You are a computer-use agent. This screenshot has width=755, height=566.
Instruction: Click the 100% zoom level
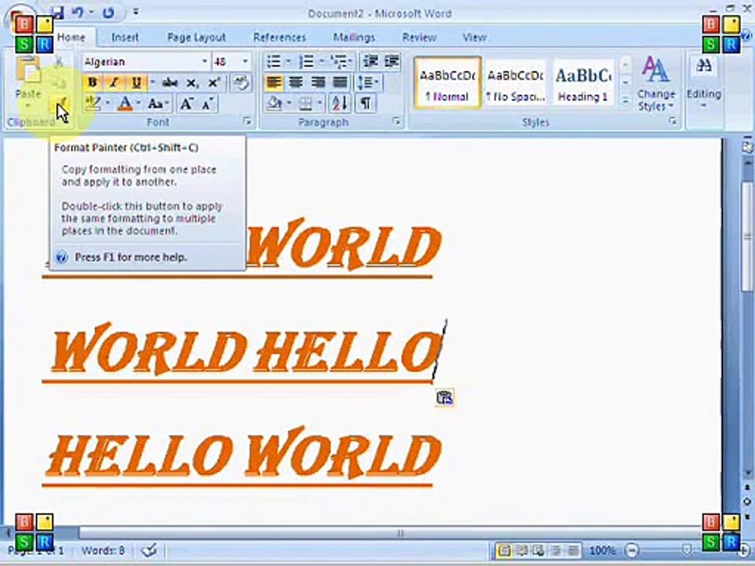(x=602, y=550)
